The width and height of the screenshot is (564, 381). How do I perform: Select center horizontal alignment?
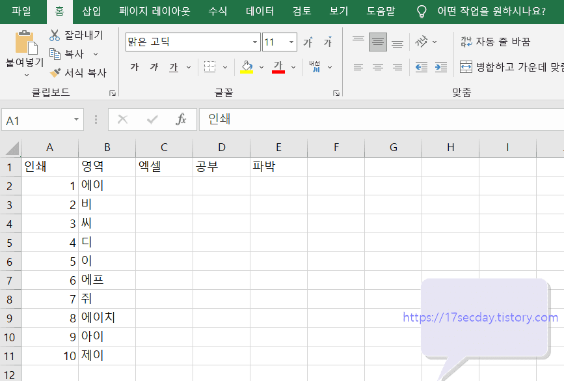[378, 67]
